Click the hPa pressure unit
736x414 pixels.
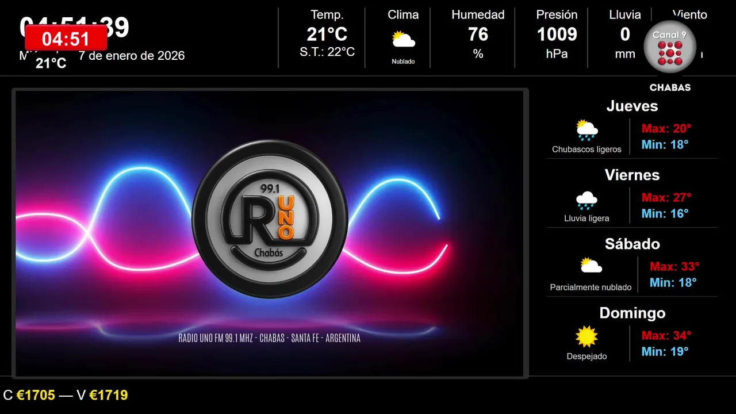coord(557,54)
